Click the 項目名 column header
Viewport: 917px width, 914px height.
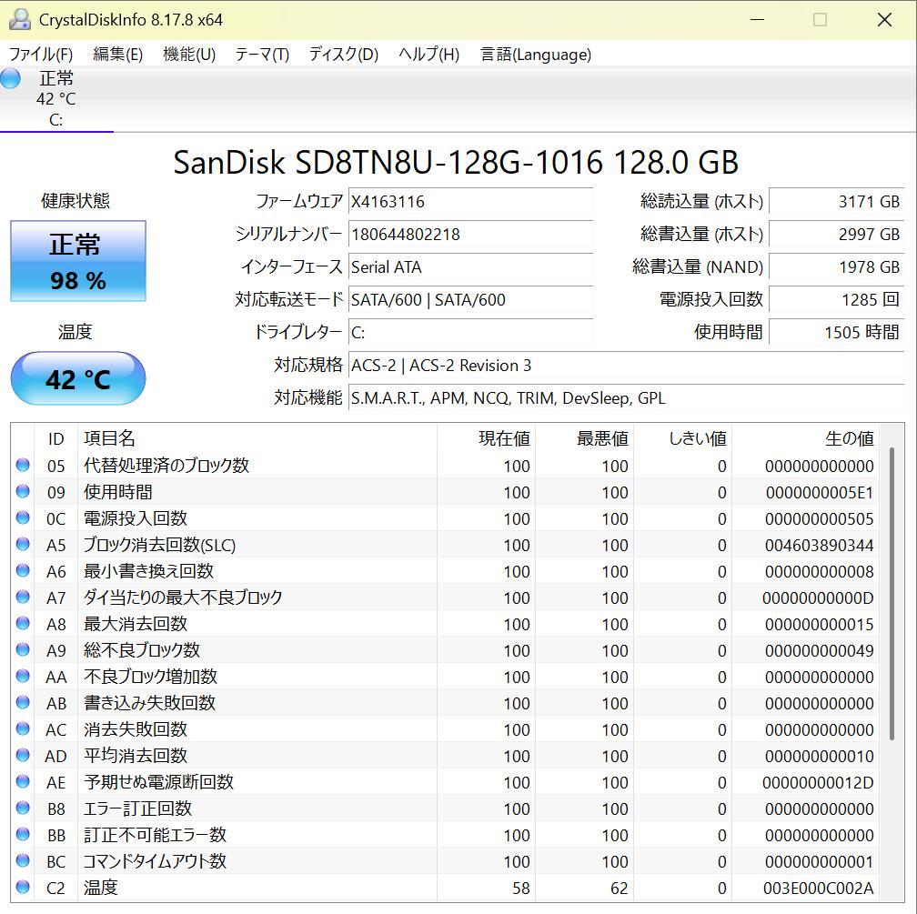click(257, 438)
